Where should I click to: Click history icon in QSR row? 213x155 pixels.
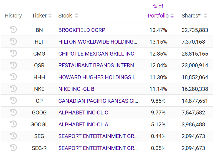pyautogui.click(x=13, y=65)
